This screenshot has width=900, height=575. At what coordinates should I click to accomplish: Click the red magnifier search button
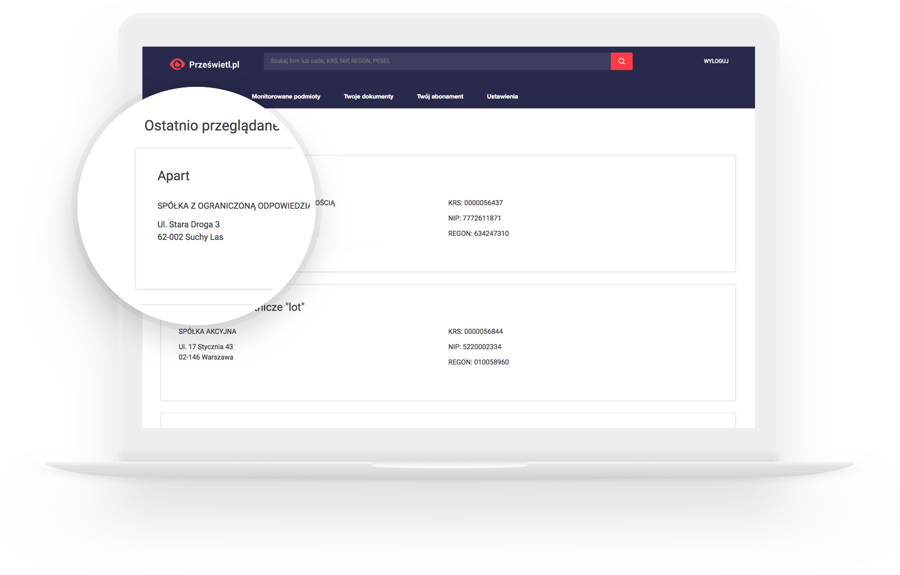tap(621, 61)
